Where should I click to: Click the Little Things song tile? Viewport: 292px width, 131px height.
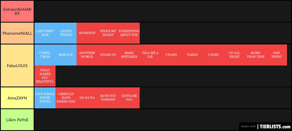coord(66,33)
